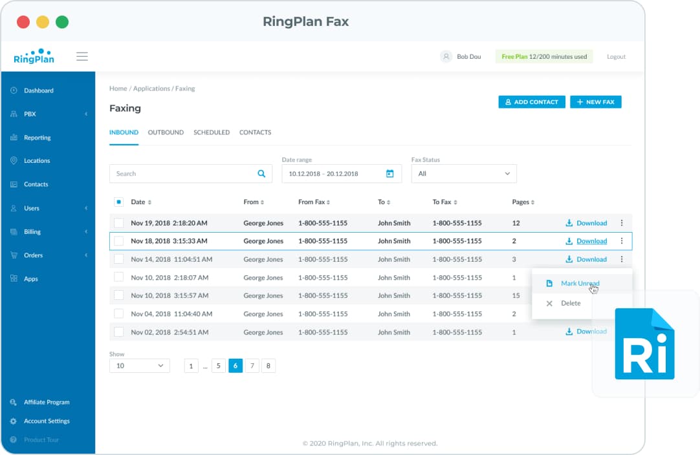Image resolution: width=700 pixels, height=455 pixels.
Task: Switch to the Contacts tab
Action: [x=256, y=132]
